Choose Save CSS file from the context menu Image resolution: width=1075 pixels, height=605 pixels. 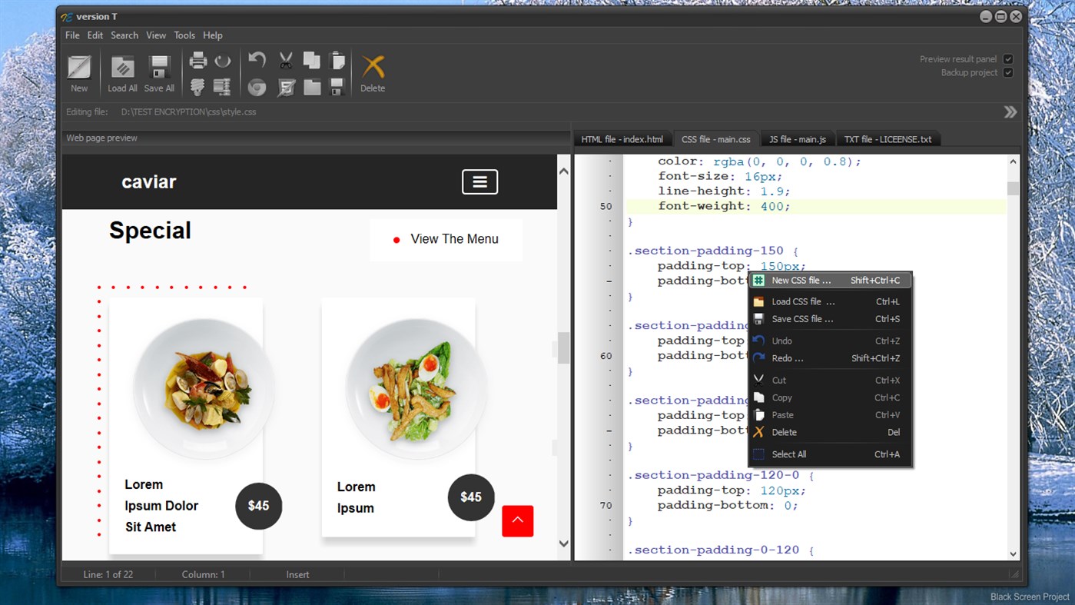(830, 319)
